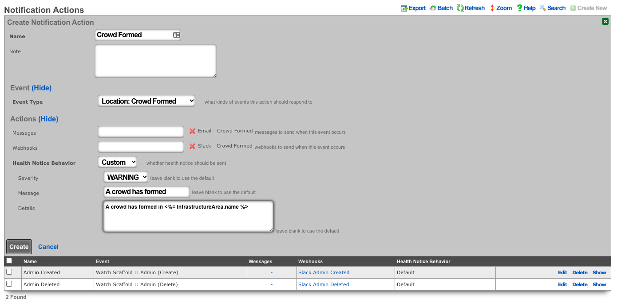617x303 pixels.
Task: Click Health Notice Behavior column header
Action: [x=423, y=261]
